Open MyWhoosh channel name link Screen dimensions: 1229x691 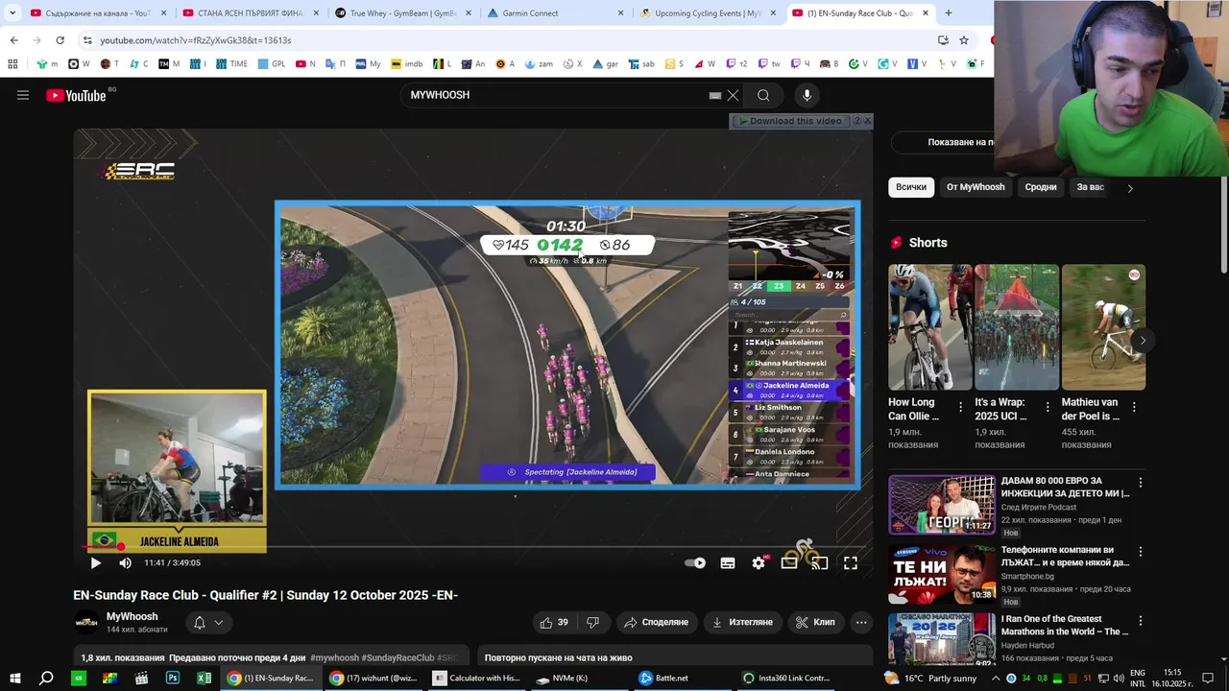[132, 616]
